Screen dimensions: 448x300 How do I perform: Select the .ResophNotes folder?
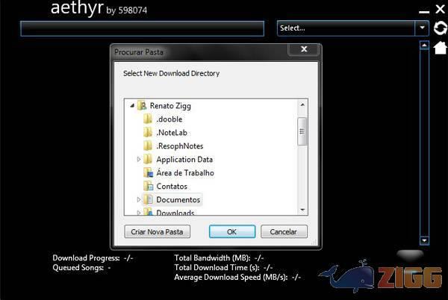179,146
